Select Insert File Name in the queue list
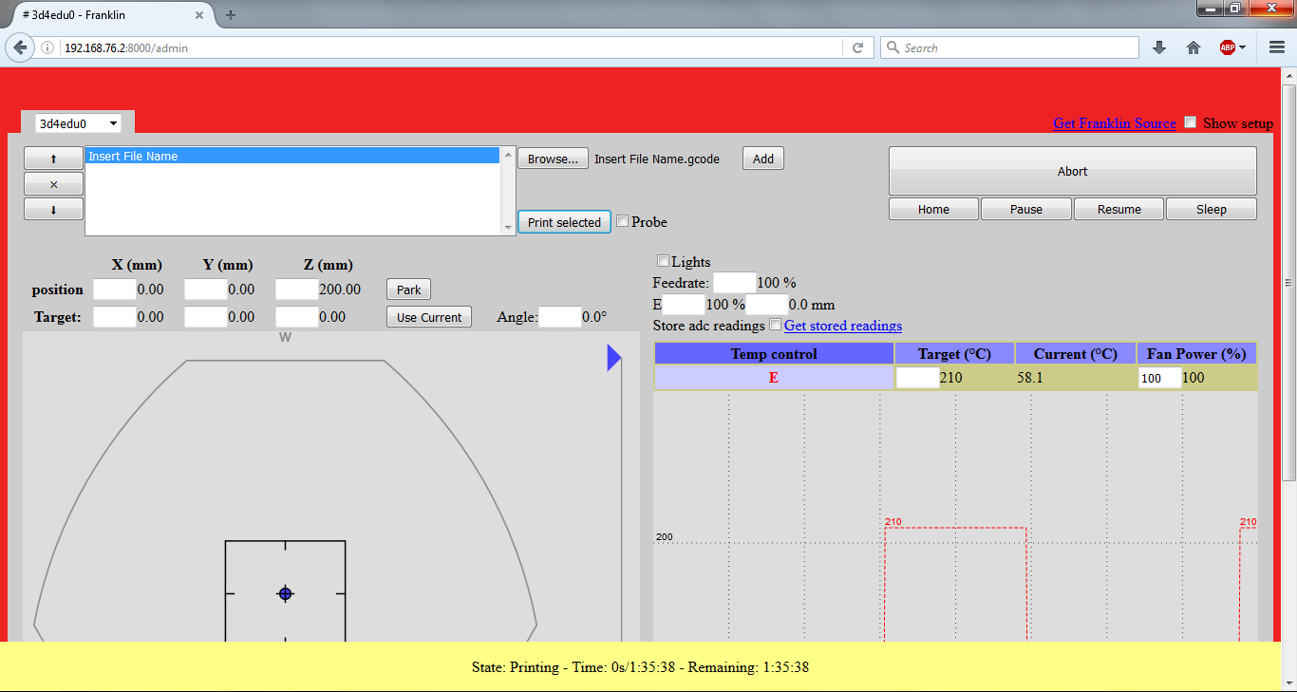The height and width of the screenshot is (692, 1297). pos(292,157)
